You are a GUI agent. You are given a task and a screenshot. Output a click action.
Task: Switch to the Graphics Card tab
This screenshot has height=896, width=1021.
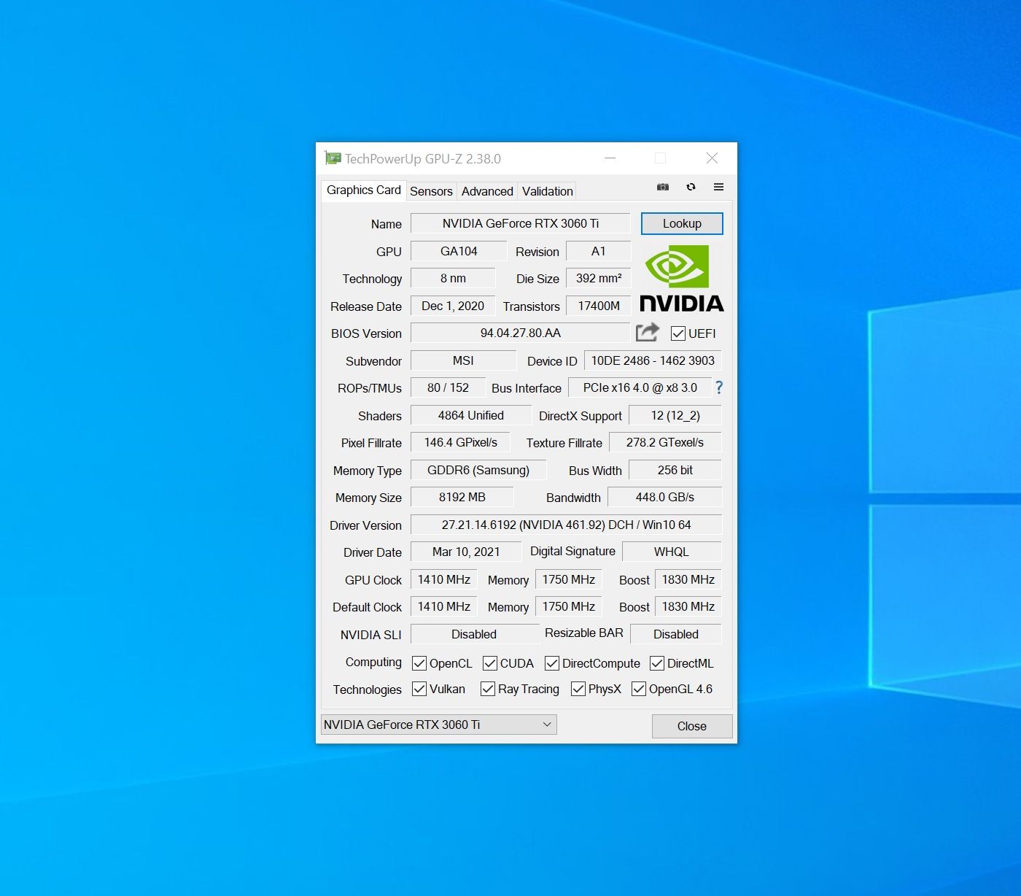[363, 190]
